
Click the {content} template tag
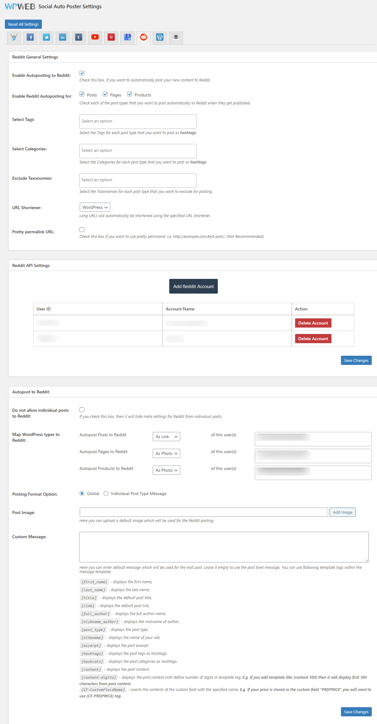(91, 670)
